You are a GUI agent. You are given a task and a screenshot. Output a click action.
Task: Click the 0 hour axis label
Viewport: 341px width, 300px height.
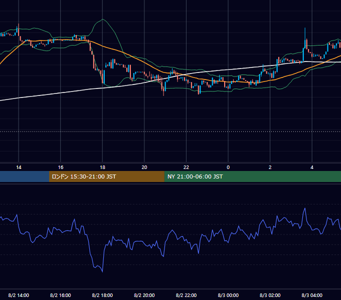coord(228,167)
